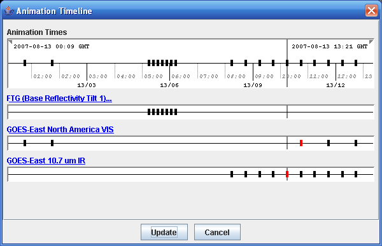Click the top-left corner triangle of Animation Times
This screenshot has width=382, height=246.
(x=10, y=42)
